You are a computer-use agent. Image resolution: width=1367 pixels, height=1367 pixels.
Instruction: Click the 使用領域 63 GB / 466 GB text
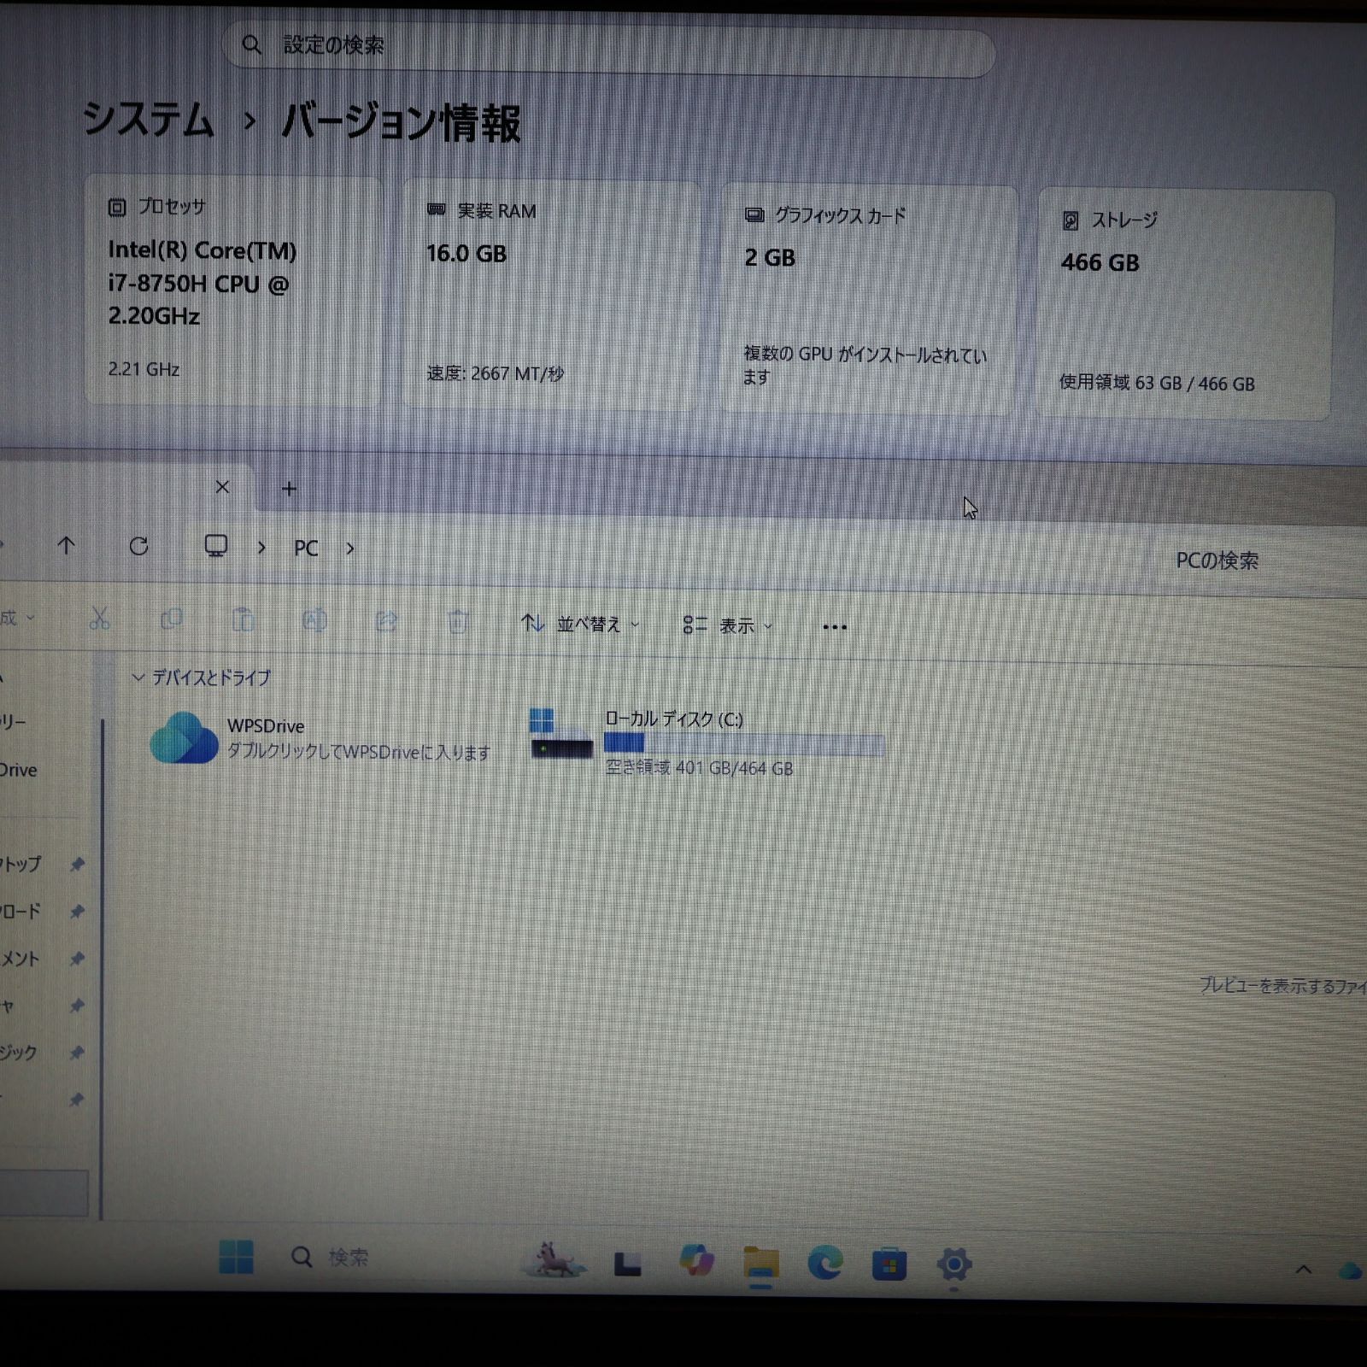[1157, 383]
